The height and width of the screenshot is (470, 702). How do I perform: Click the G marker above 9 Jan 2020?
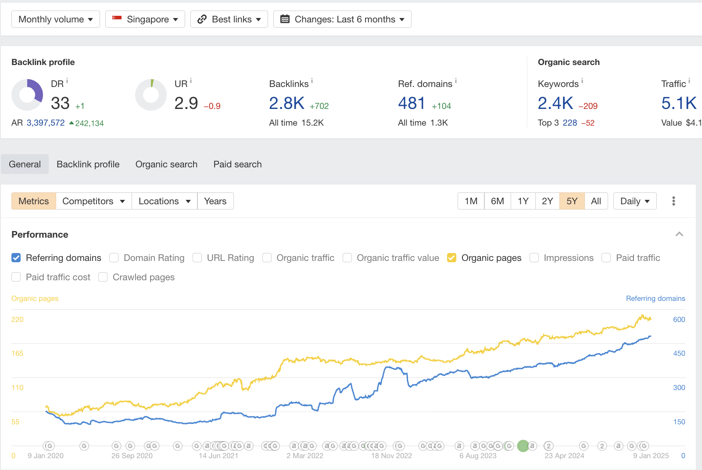(50, 446)
